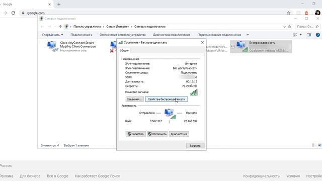This screenshot has height=181, width=322.
Task: Refresh the Network Connections folder
Action: 290,27
